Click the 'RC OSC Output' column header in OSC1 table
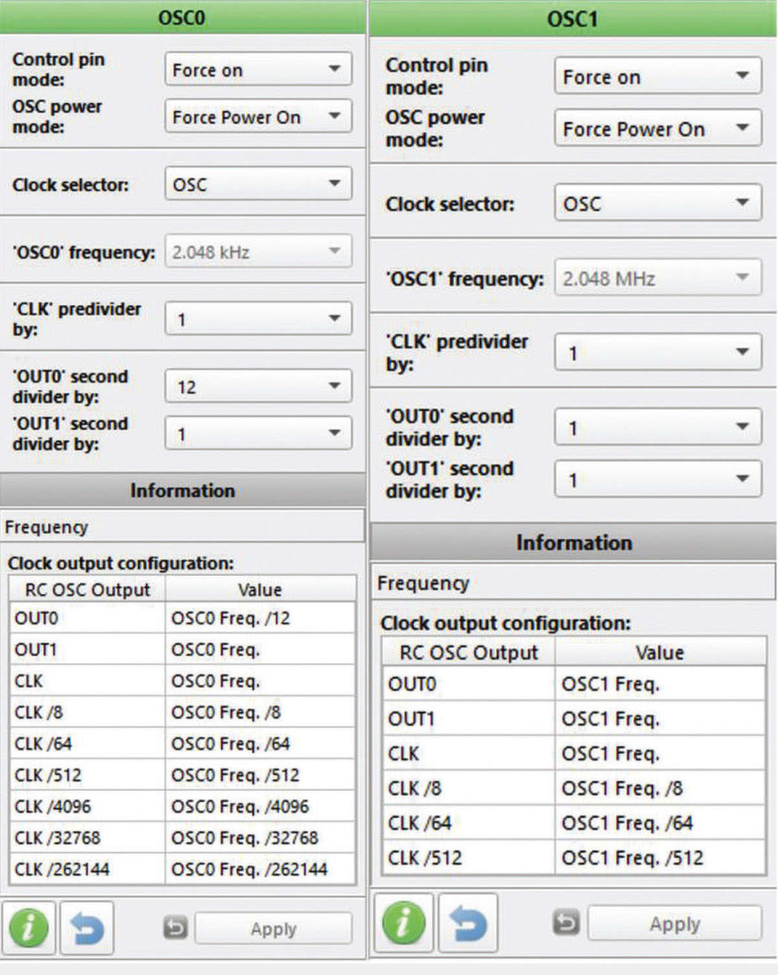Image resolution: width=778 pixels, height=975 pixels. (469, 652)
